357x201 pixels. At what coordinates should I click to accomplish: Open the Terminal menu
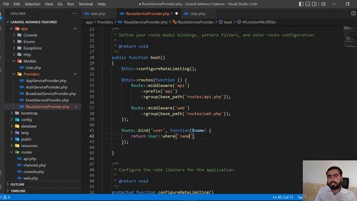pyautogui.click(x=85, y=4)
